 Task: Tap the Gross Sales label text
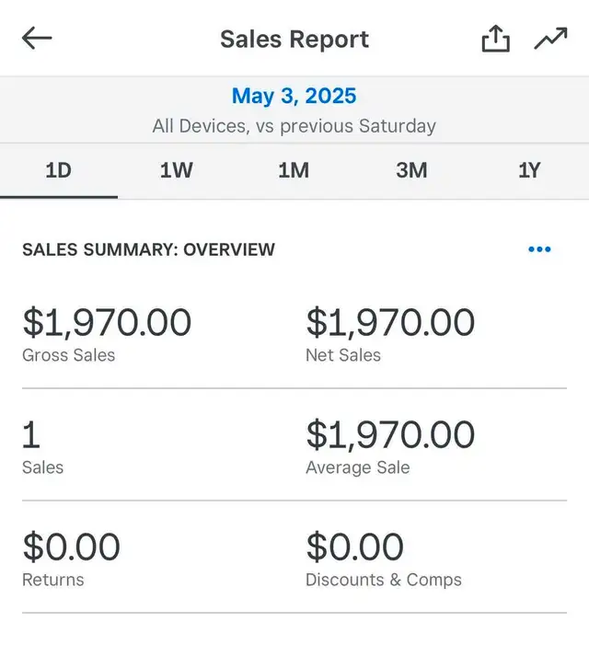(69, 355)
